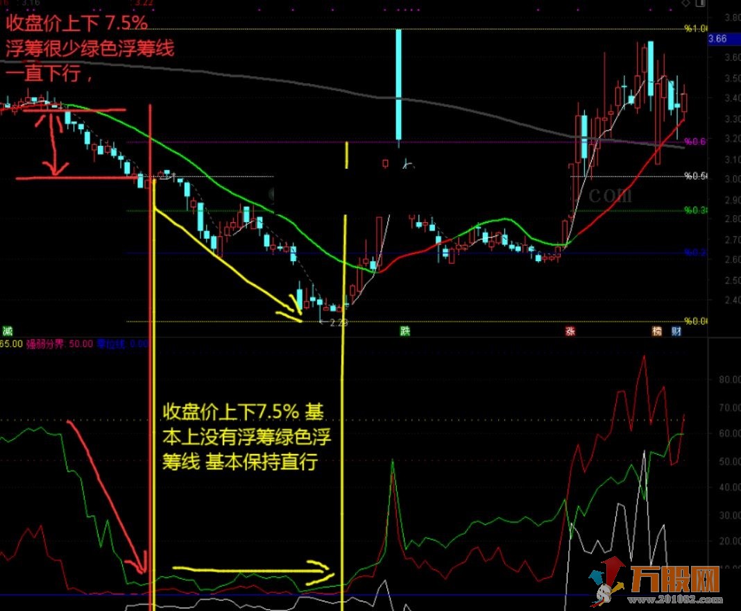Click the green 跌 event marker

[405, 331]
